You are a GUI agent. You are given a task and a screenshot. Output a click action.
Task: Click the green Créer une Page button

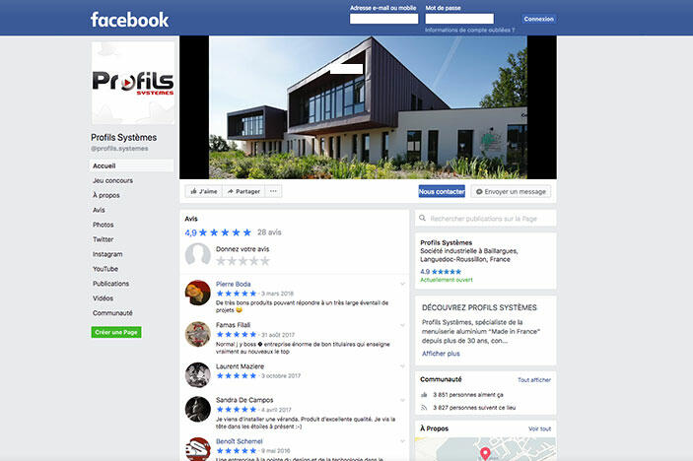[x=116, y=332]
